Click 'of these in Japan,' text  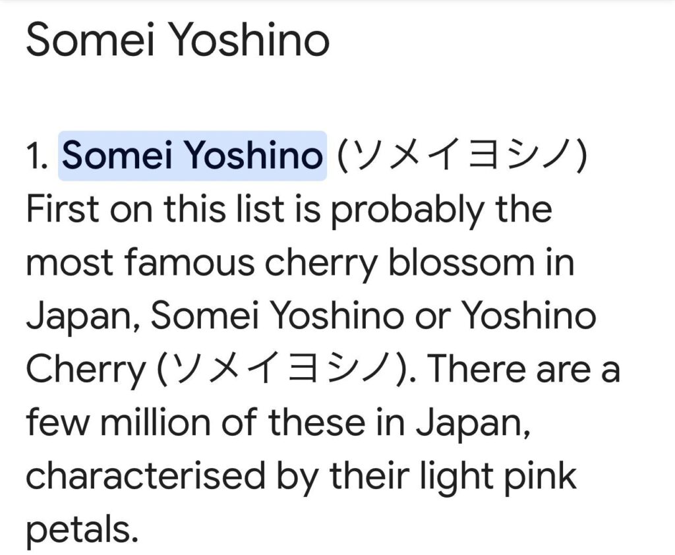pos(375,424)
